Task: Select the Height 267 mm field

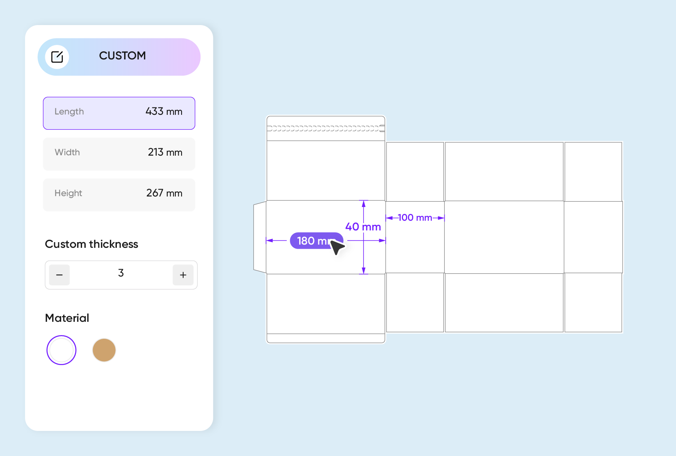Action: 119,195
